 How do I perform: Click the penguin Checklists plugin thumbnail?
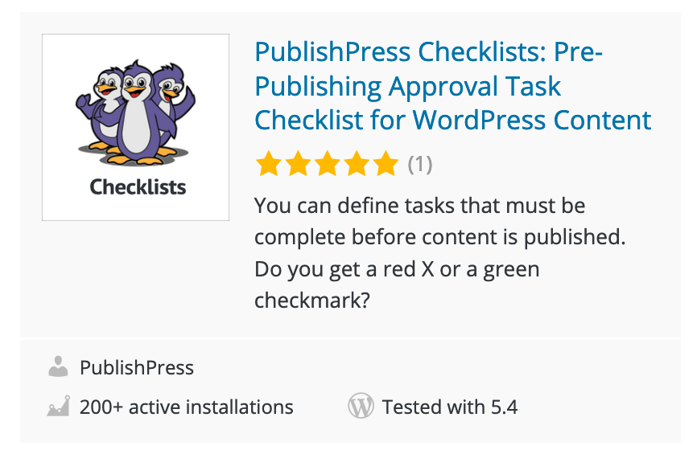point(135,128)
